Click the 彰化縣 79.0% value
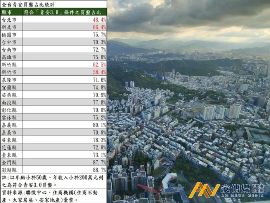Screen dimensions: 270x203 (x=100, y=110)
